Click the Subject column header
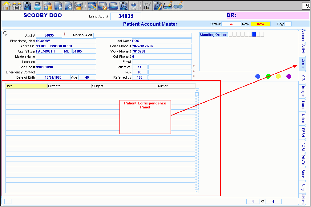The width and height of the screenshot is (311, 207). pyautogui.click(x=124, y=86)
